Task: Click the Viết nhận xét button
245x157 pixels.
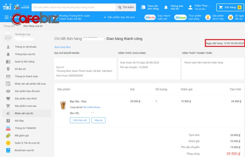Action: tap(80, 120)
